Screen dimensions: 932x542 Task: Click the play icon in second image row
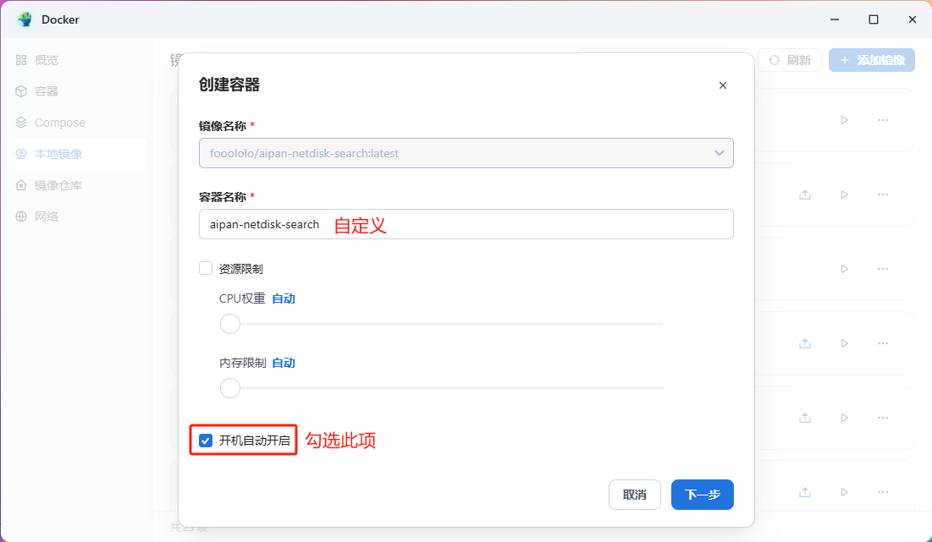845,194
